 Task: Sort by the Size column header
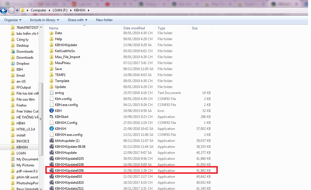pyautogui.click(x=195, y=28)
